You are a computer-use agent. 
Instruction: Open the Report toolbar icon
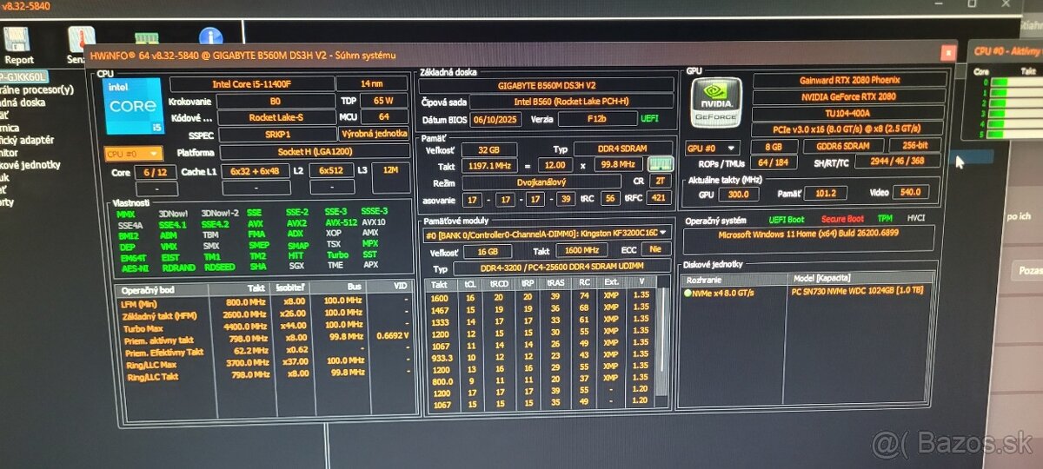[17, 41]
